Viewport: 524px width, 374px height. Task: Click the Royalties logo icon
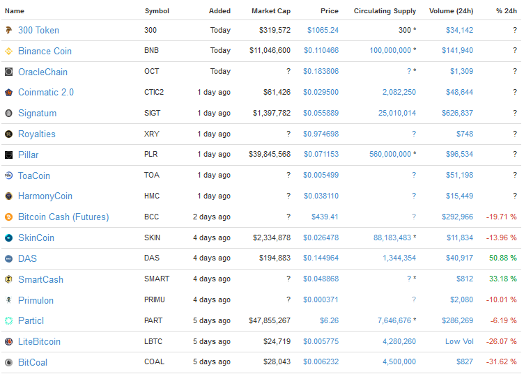(x=8, y=134)
